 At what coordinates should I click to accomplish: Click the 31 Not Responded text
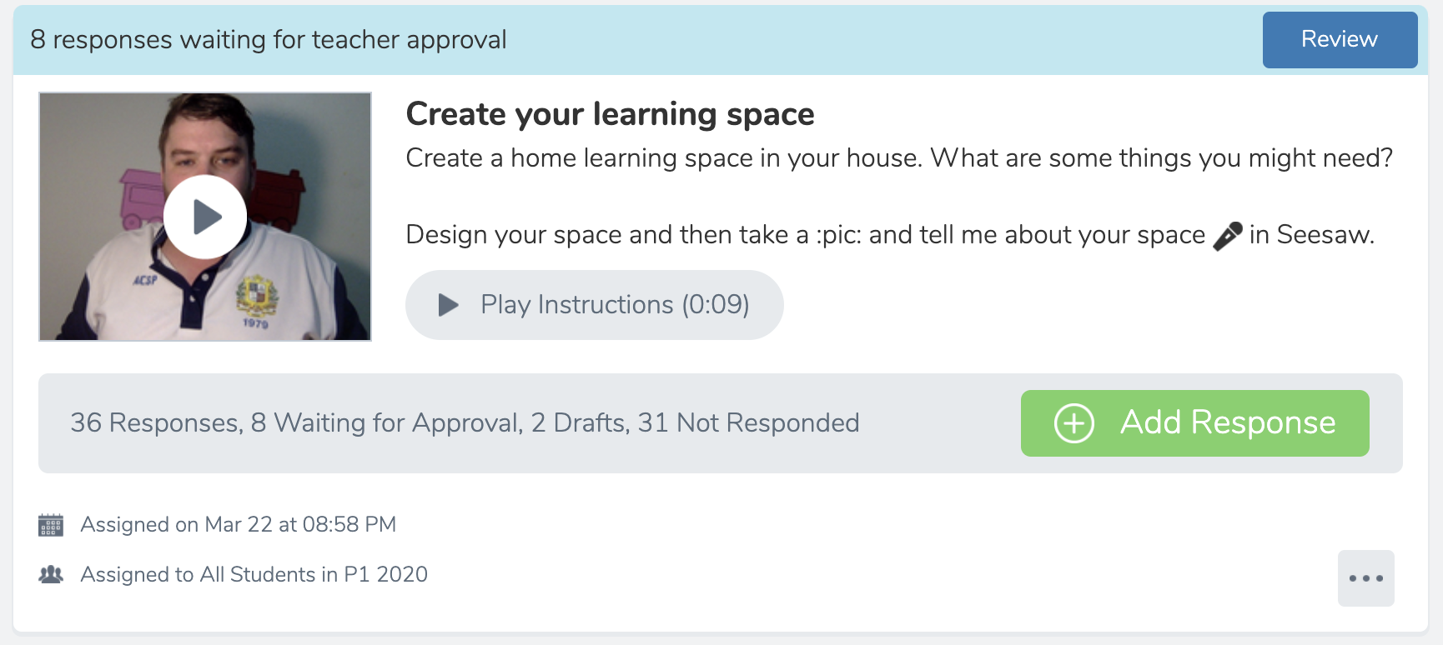pyautogui.click(x=748, y=423)
